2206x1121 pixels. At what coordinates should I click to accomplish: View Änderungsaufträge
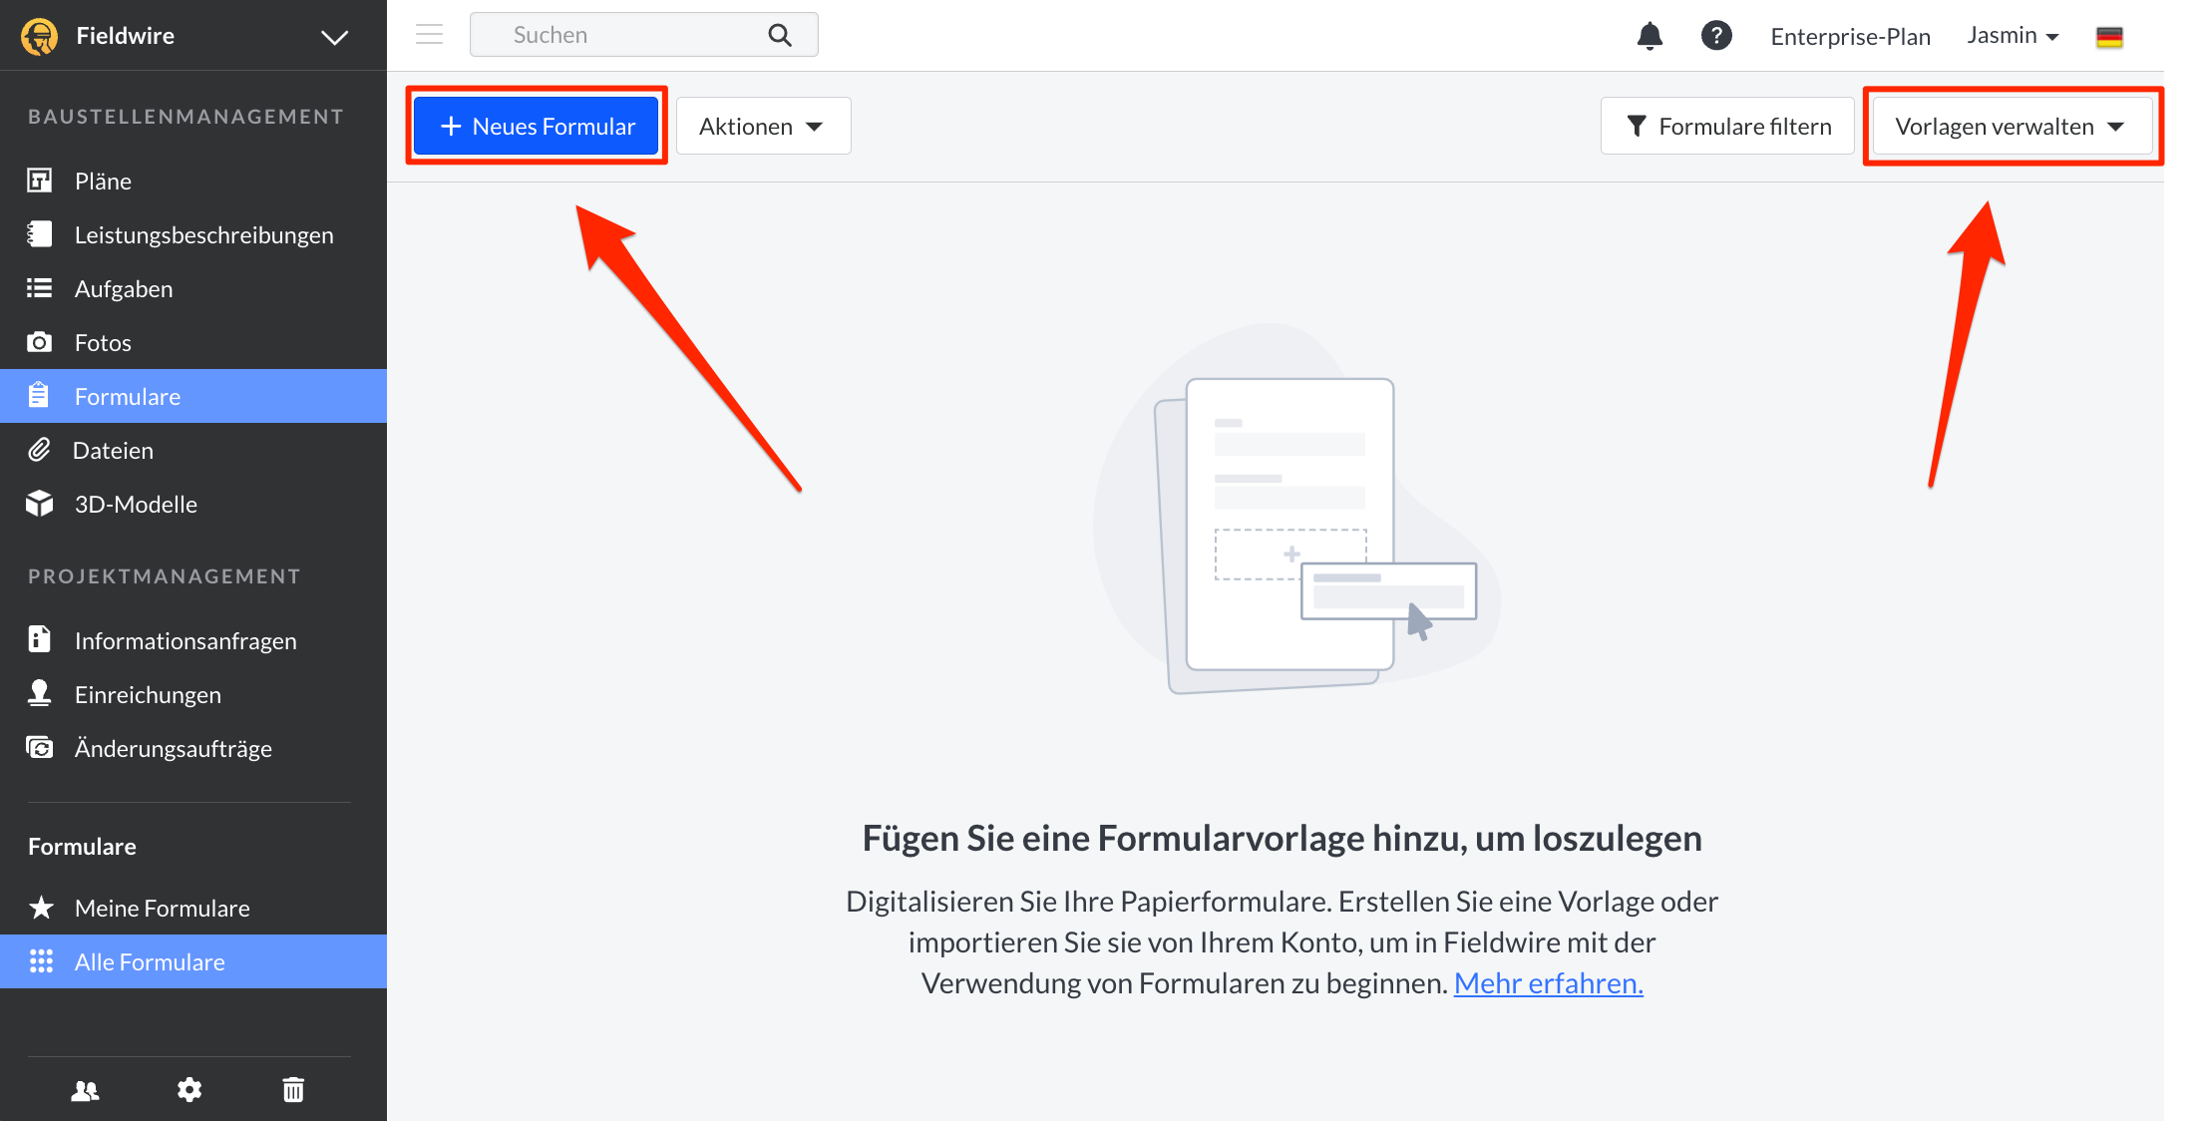[x=173, y=748]
